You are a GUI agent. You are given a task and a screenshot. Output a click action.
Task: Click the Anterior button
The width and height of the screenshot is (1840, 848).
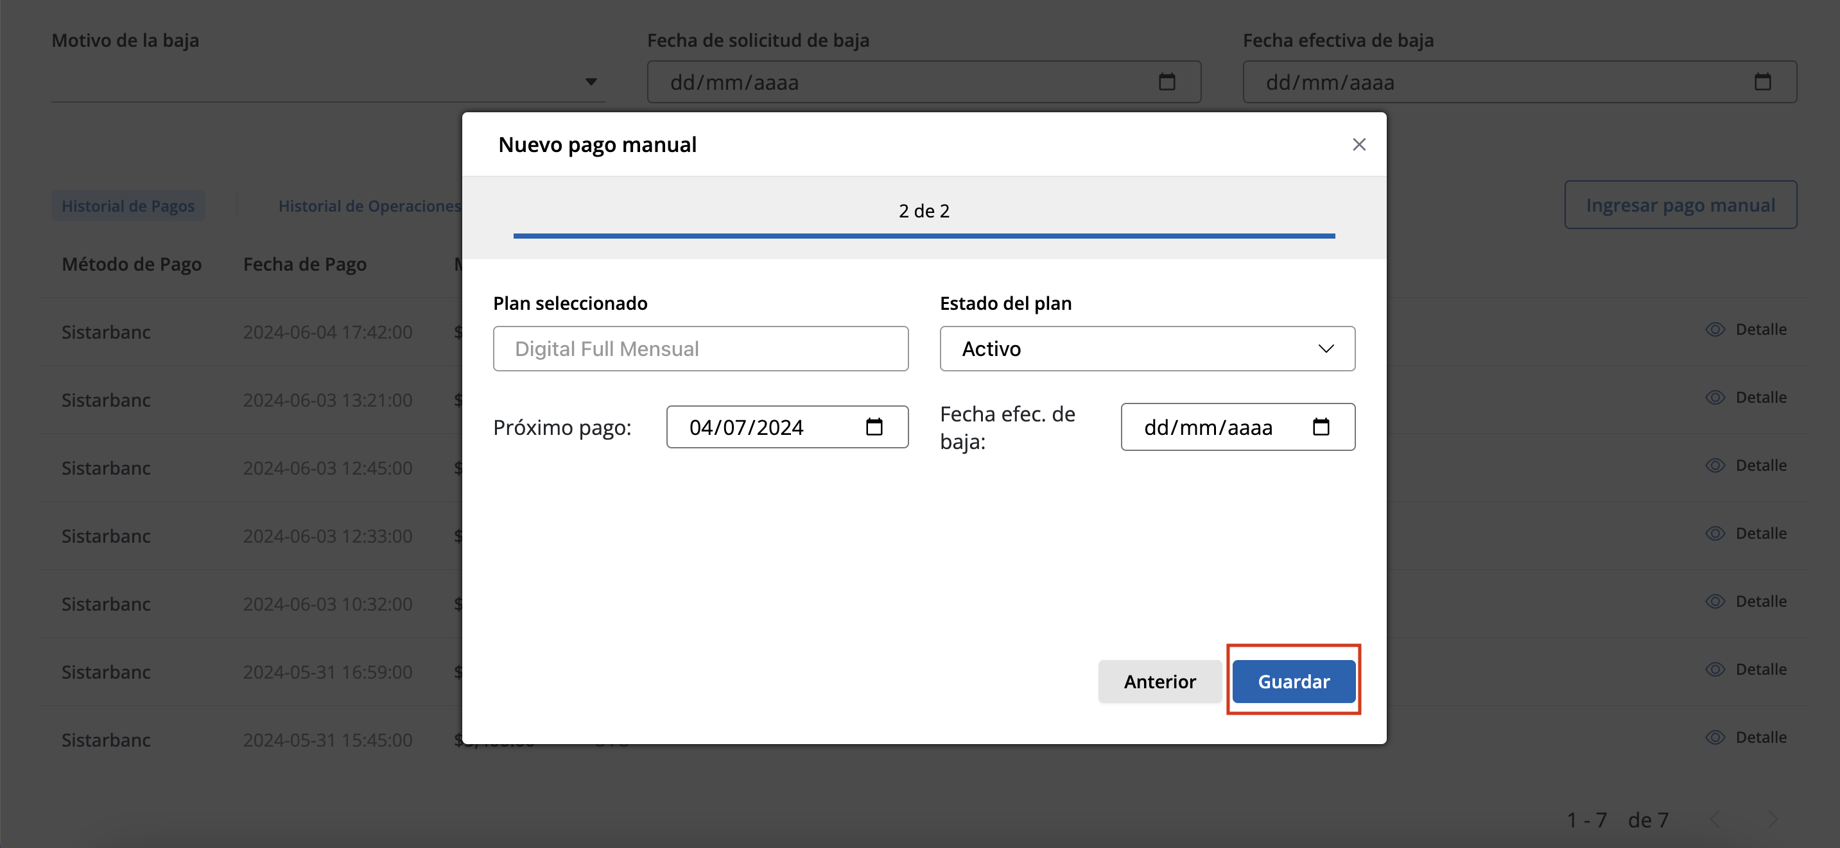(1159, 681)
